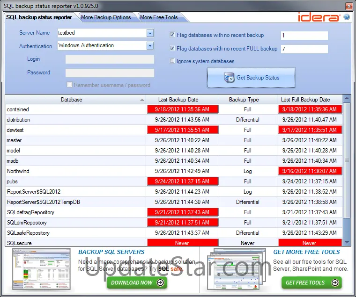Click Log backup type in Northwind row
The width and height of the screenshot is (356, 297).
tap(248, 171)
